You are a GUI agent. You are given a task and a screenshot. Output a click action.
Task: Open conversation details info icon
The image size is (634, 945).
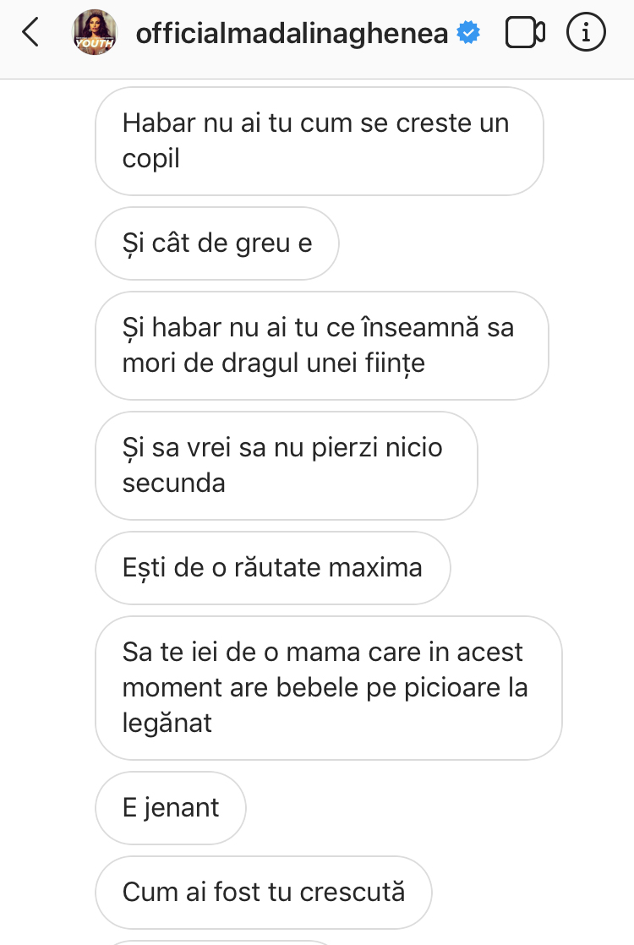click(x=586, y=32)
